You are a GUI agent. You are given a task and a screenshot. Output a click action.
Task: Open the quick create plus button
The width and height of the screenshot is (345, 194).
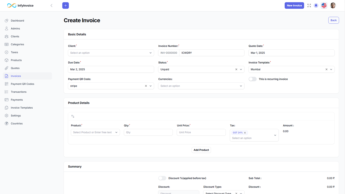[65, 5]
